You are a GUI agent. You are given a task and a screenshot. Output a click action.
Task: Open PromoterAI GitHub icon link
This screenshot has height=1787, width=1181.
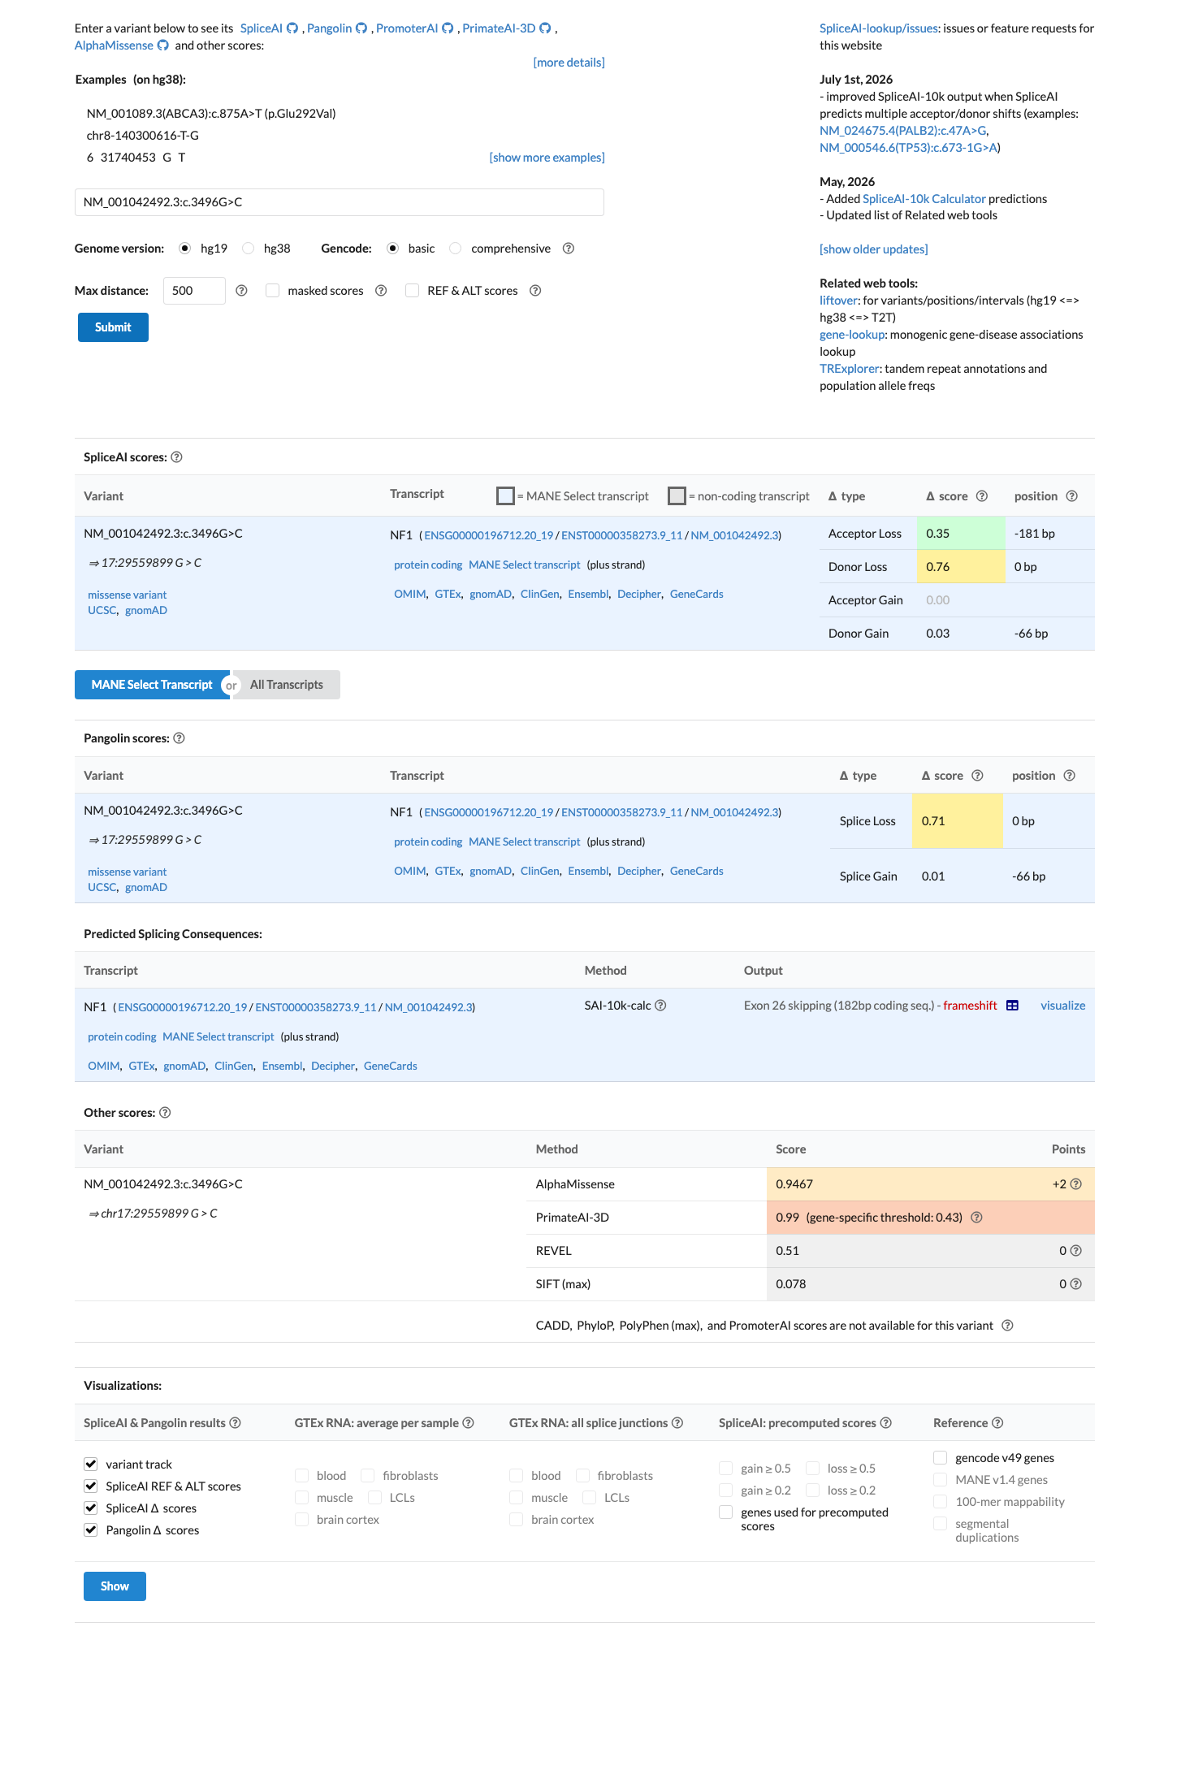pos(448,28)
